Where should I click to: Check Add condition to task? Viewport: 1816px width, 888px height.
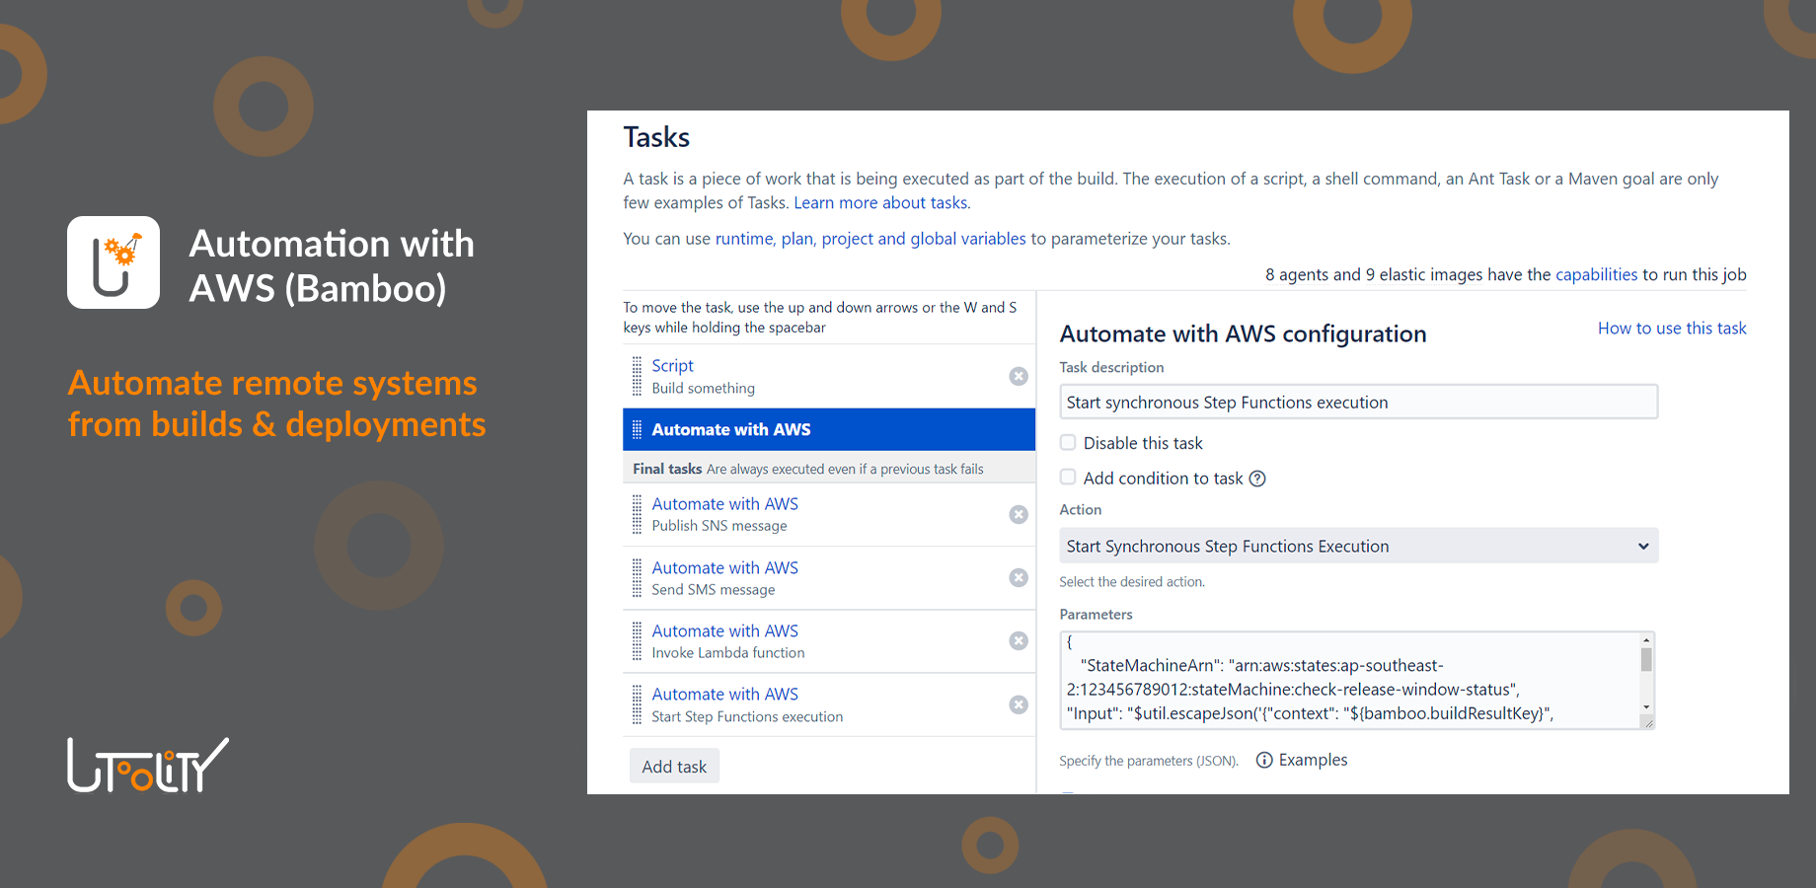coord(1068,477)
